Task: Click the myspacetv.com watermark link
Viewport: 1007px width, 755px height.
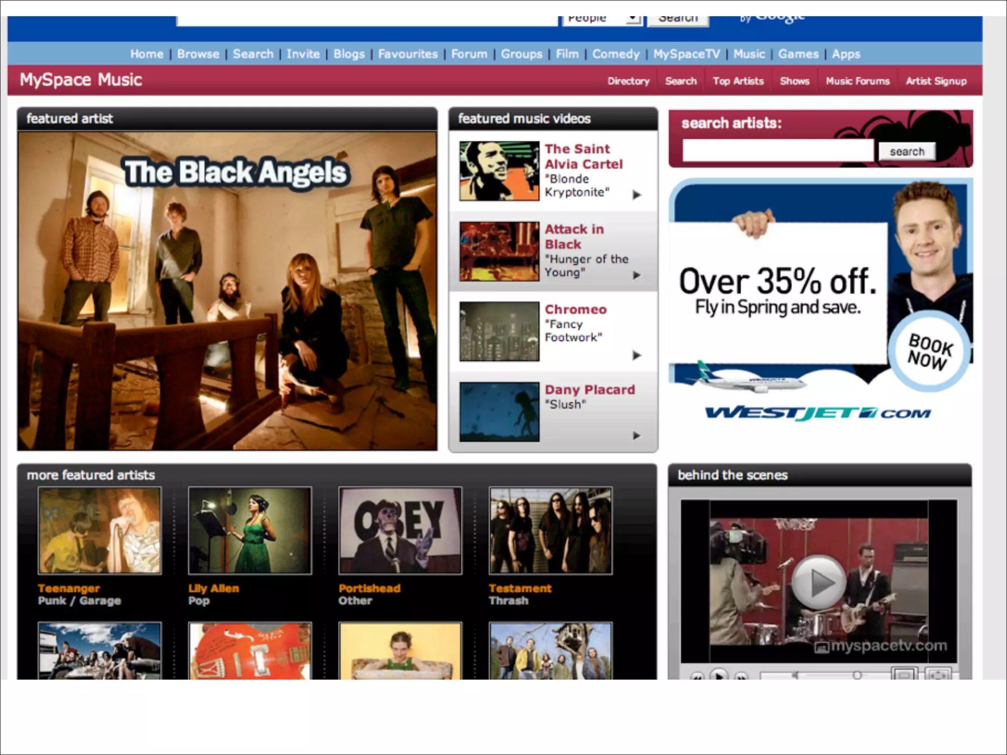Action: click(x=881, y=645)
